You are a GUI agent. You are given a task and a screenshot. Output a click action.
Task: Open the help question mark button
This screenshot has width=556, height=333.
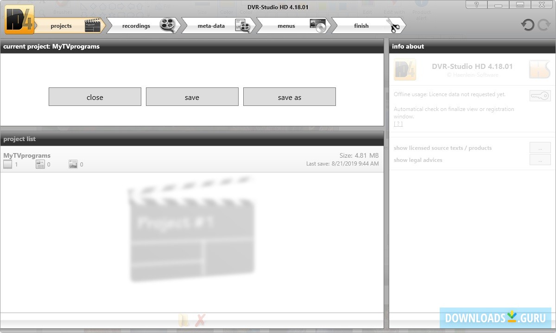(477, 5)
